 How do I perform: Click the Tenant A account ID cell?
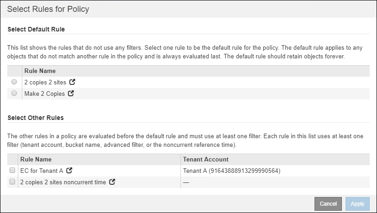point(232,171)
